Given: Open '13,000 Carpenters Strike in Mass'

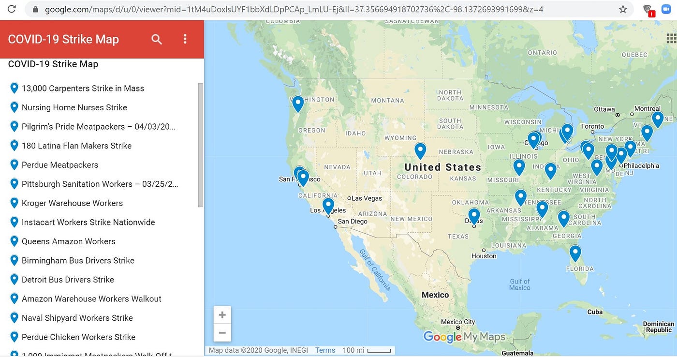Looking at the screenshot, I should [x=83, y=88].
